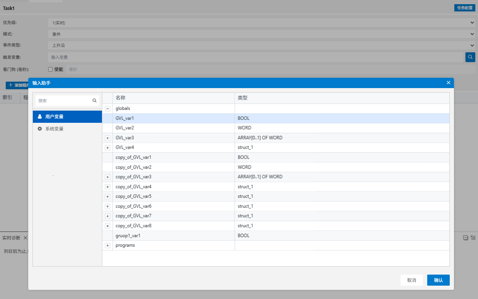The width and height of the screenshot is (478, 299).
Task: Expand the copy_of_GVL_var3 node
Action: (x=107, y=177)
